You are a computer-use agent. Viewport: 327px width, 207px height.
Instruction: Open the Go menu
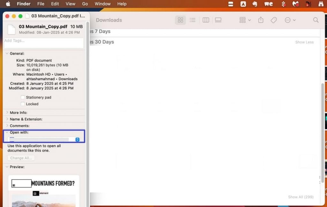[85, 4]
